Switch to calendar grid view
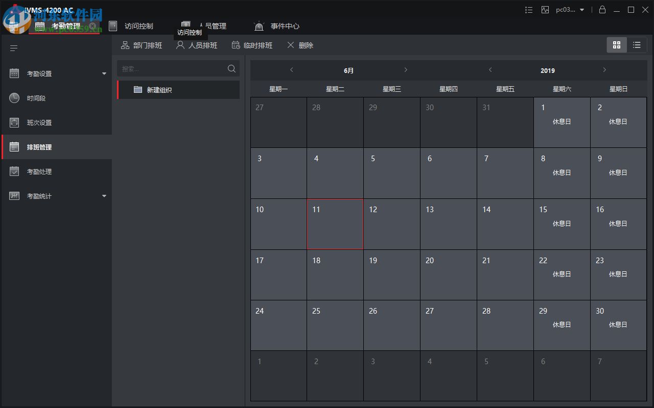 coord(617,45)
